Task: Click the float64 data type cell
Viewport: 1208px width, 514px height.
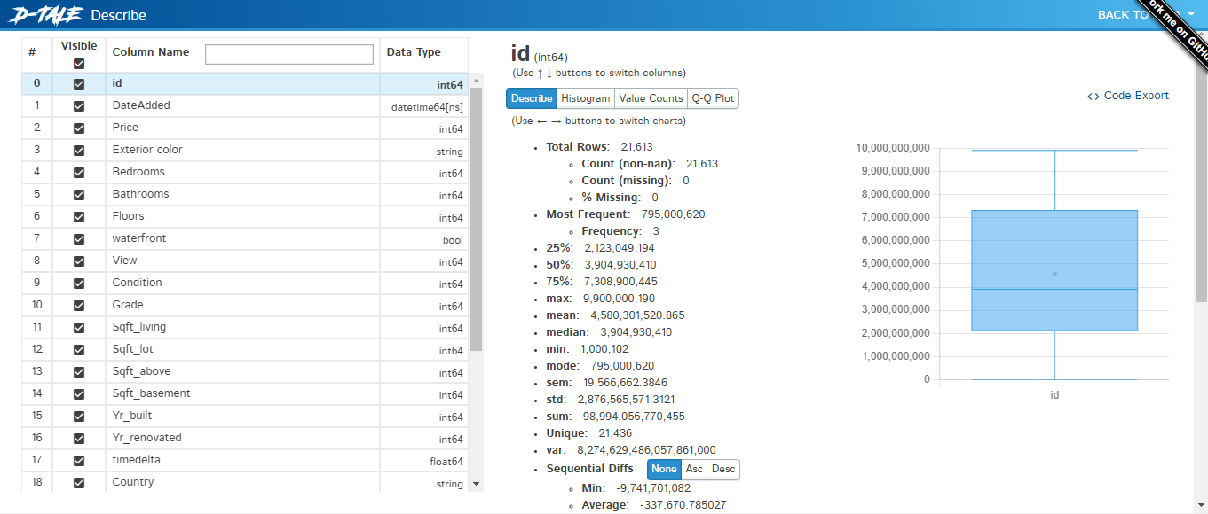Action: (x=446, y=462)
